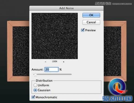
Task: Click the Cancel button
Action: tap(91, 22)
